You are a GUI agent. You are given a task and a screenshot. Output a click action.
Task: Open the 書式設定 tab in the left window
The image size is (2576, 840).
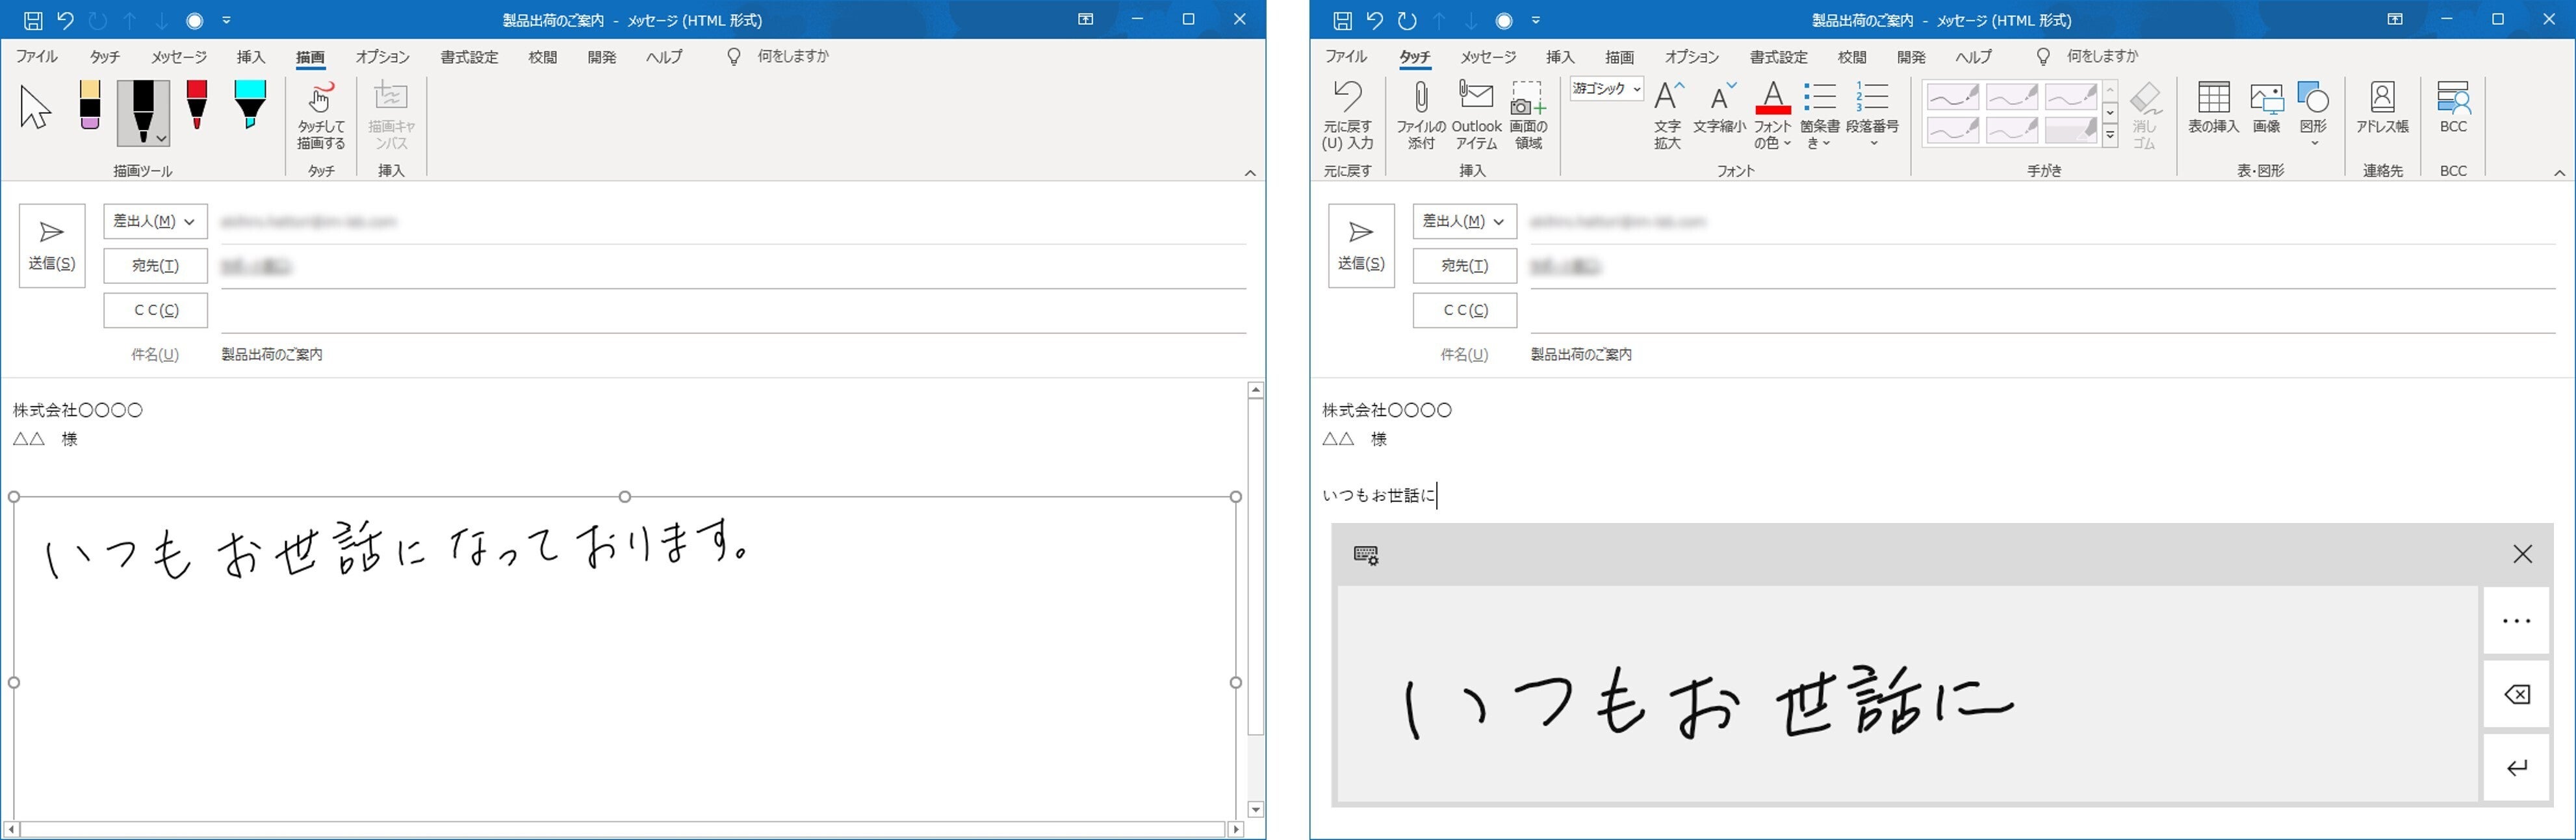469,57
